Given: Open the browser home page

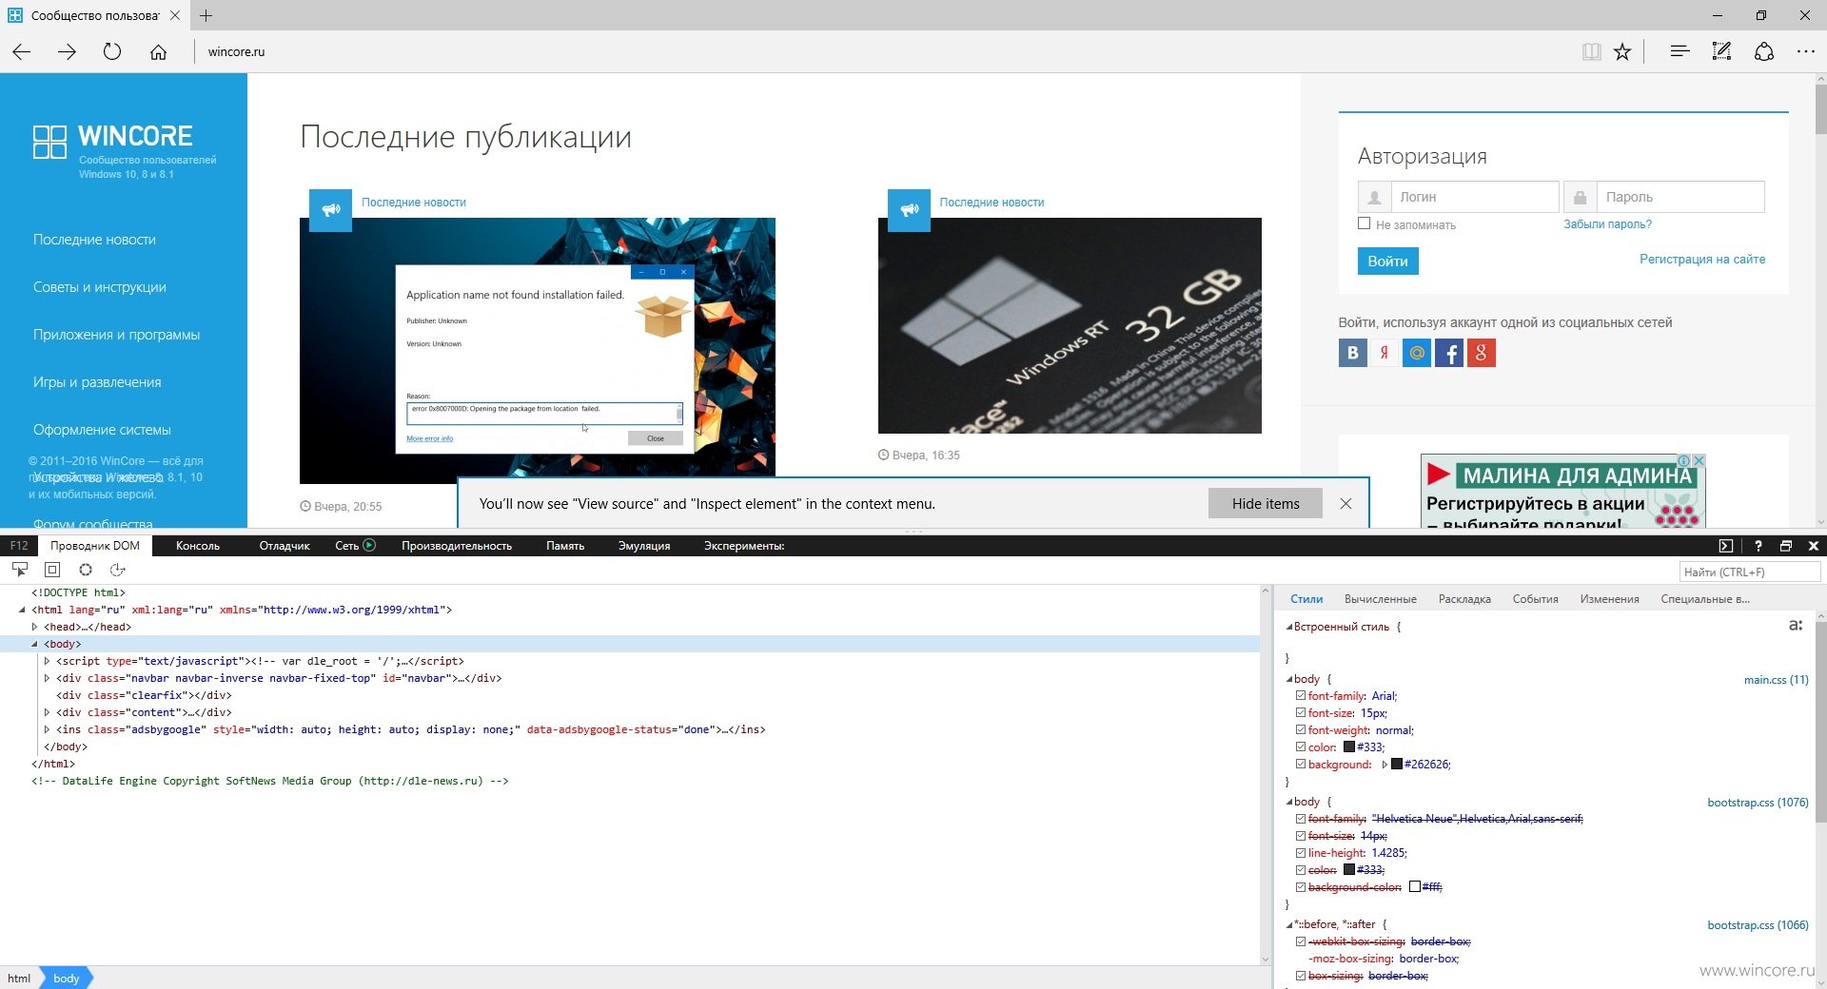Looking at the screenshot, I should [x=158, y=52].
